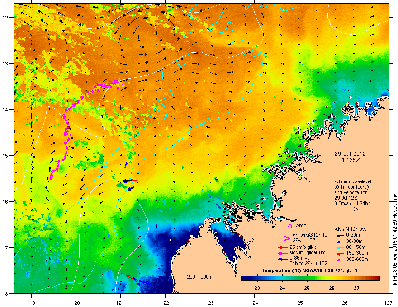This screenshot has height=307, width=398.
Task: Click the magenta slocum_glider legend arrow
Action: tap(283, 253)
